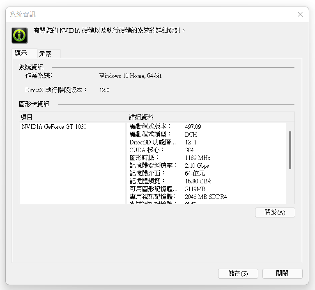Click the green information icon

[19, 36]
